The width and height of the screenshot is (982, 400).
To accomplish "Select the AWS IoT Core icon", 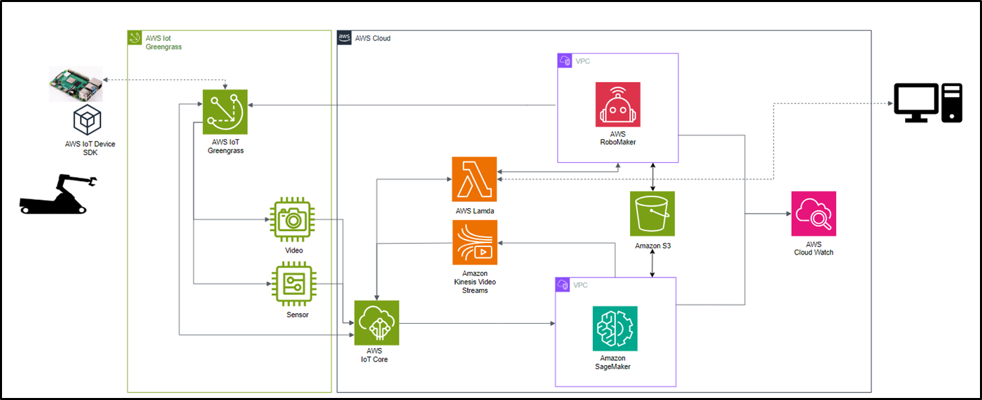I will 376,323.
